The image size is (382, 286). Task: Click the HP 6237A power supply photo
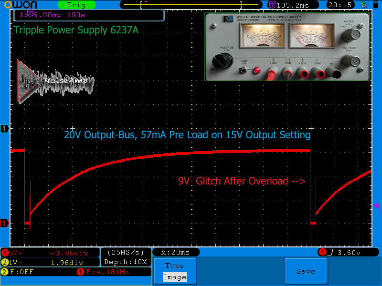point(287,47)
